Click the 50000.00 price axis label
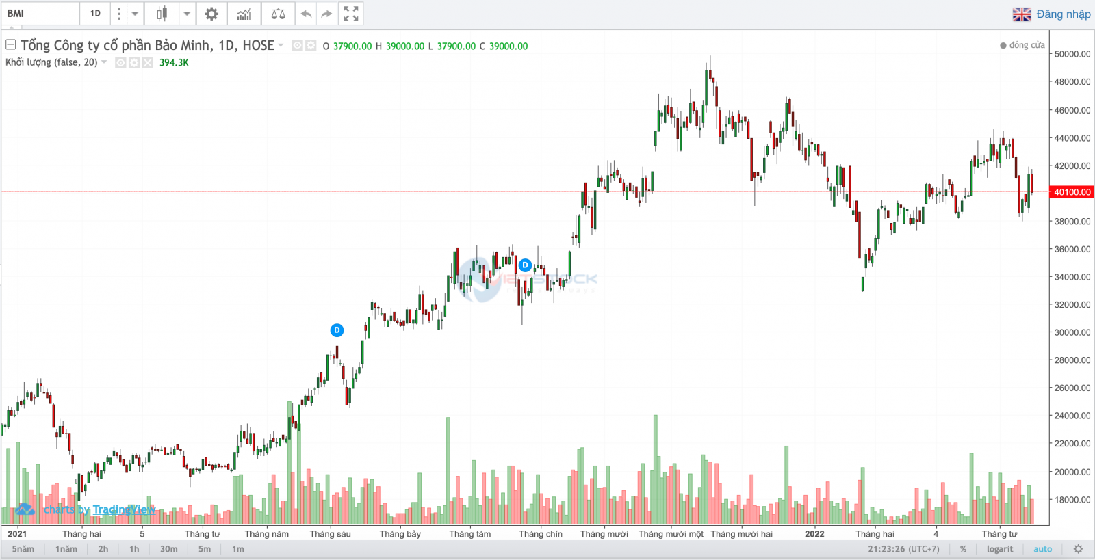The height and width of the screenshot is (560, 1095). (1072, 54)
